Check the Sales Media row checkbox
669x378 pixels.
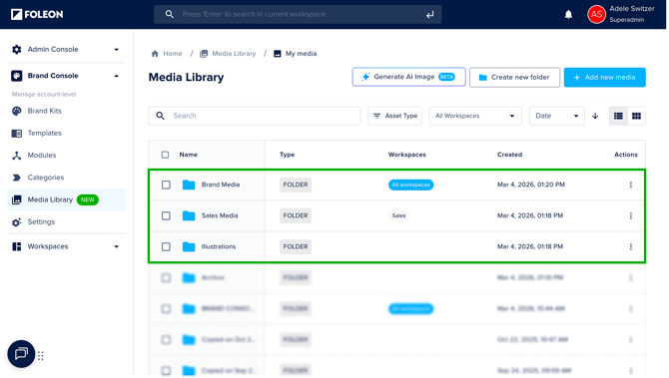pos(166,216)
